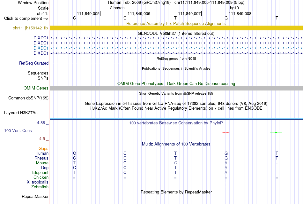The height and width of the screenshot is (204, 303).
Task: Click 'Publications: Sequences in Scientific Articles' title
Action: (176, 68)
